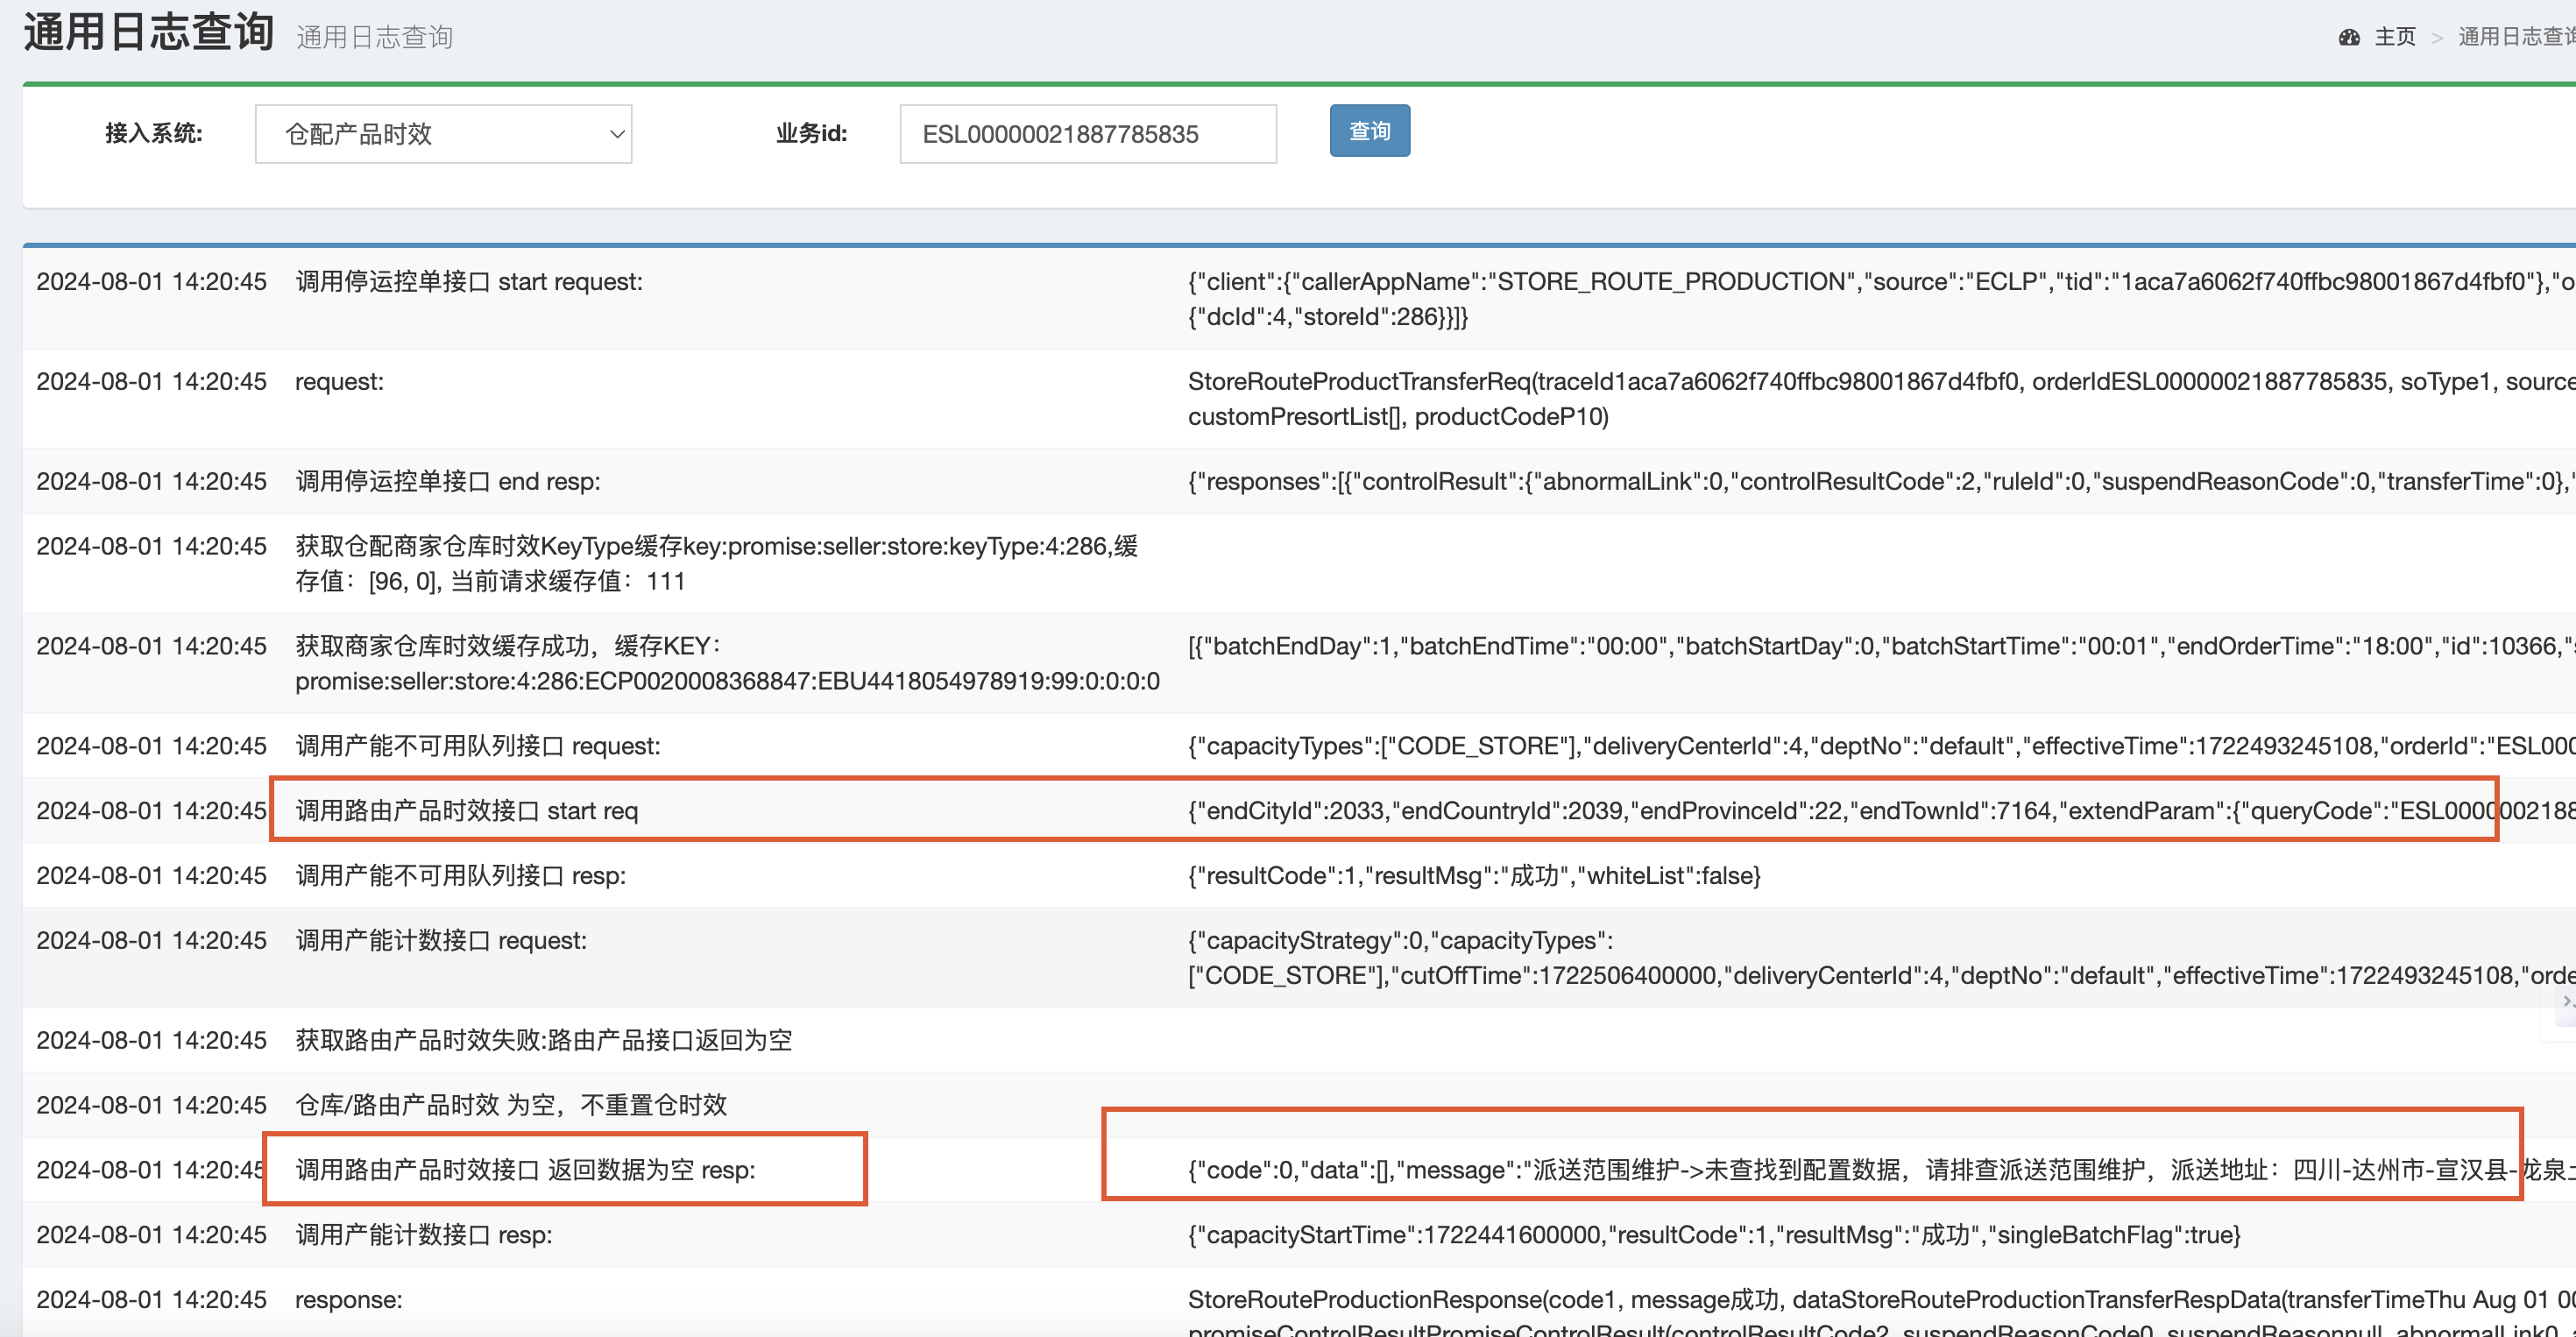Click the 通用日志查询 breadcrumb item
The width and height of the screenshot is (2576, 1337).
(x=2514, y=37)
